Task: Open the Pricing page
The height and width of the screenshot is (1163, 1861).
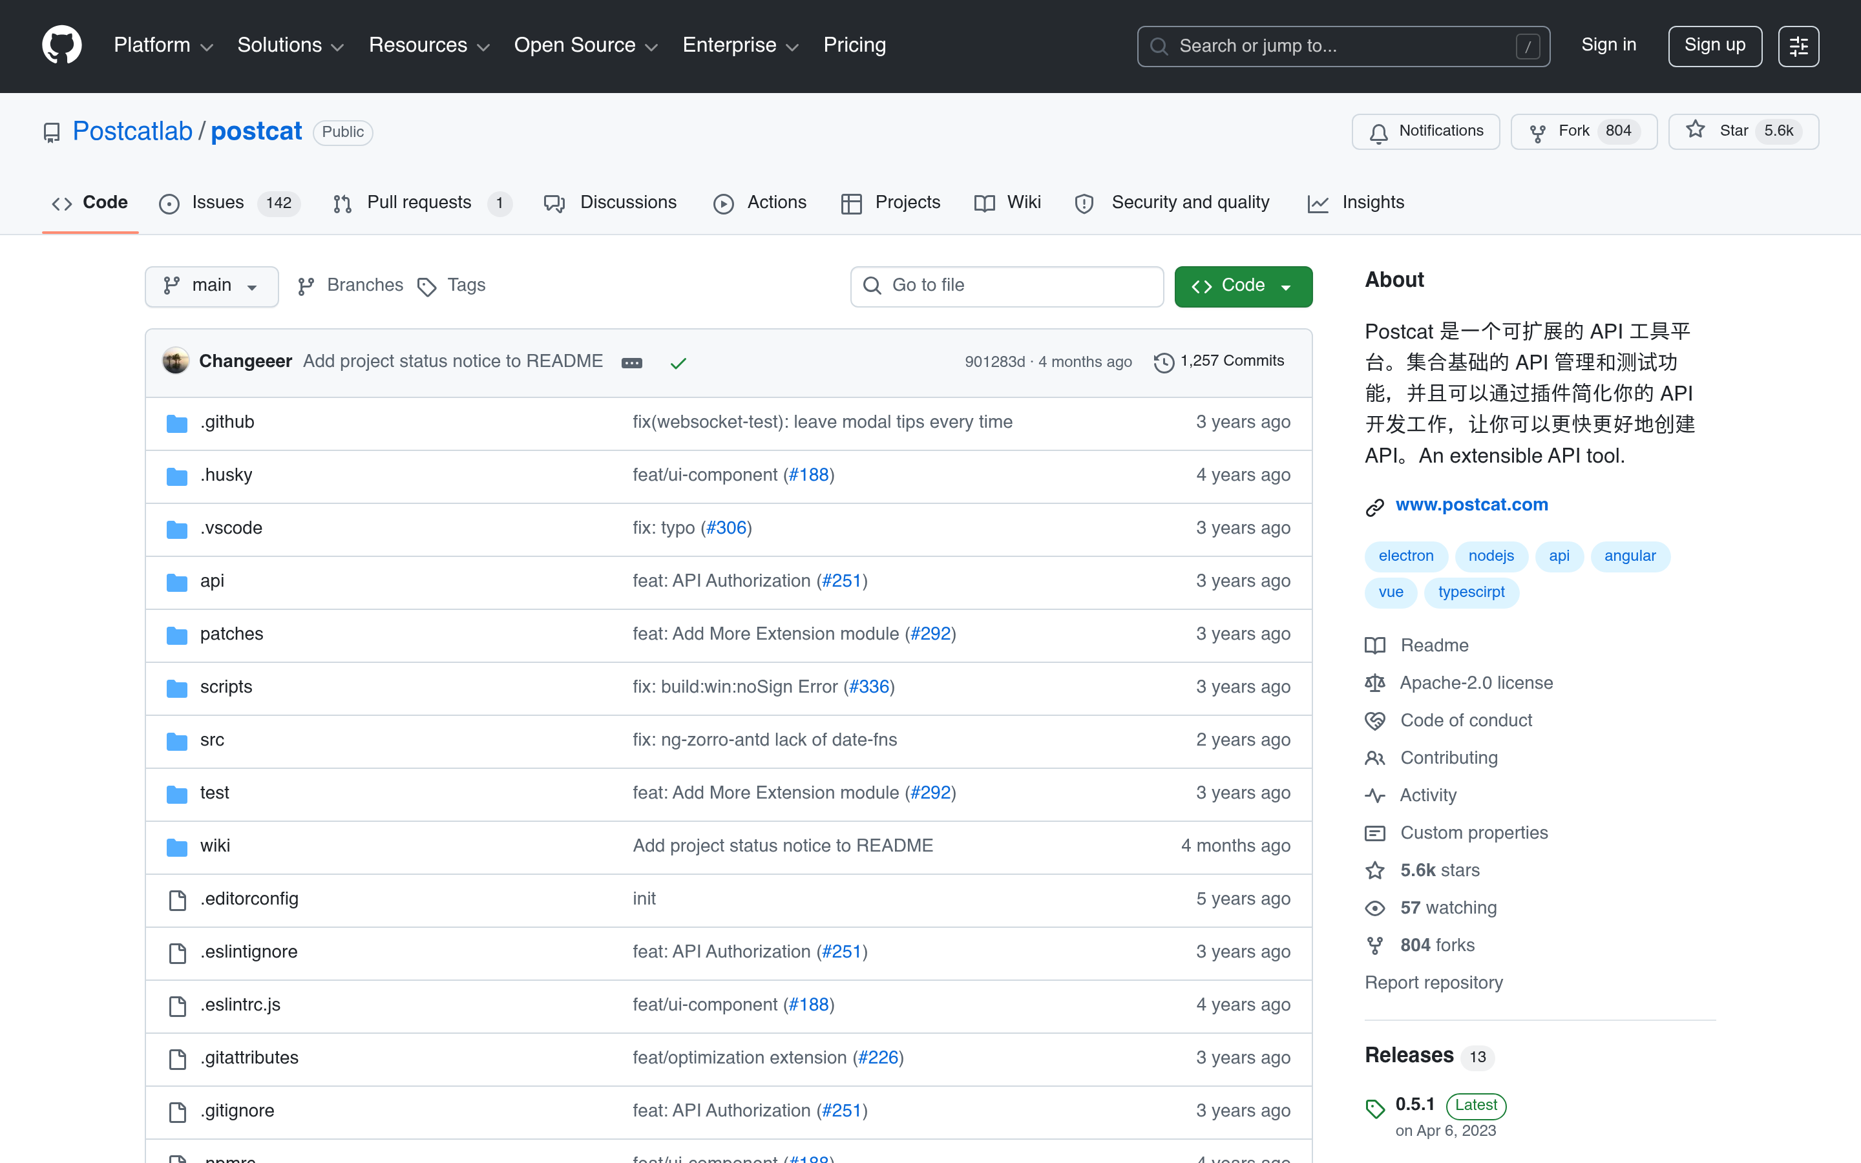Action: click(x=854, y=45)
